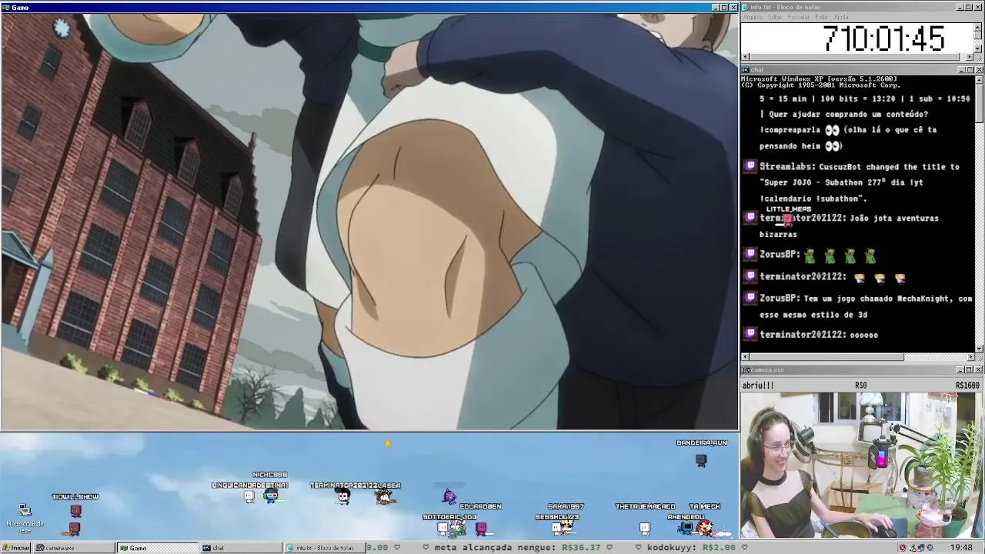Click the chat window scrollbar up arrow
Viewport: 985px width, 554px height.
click(978, 79)
